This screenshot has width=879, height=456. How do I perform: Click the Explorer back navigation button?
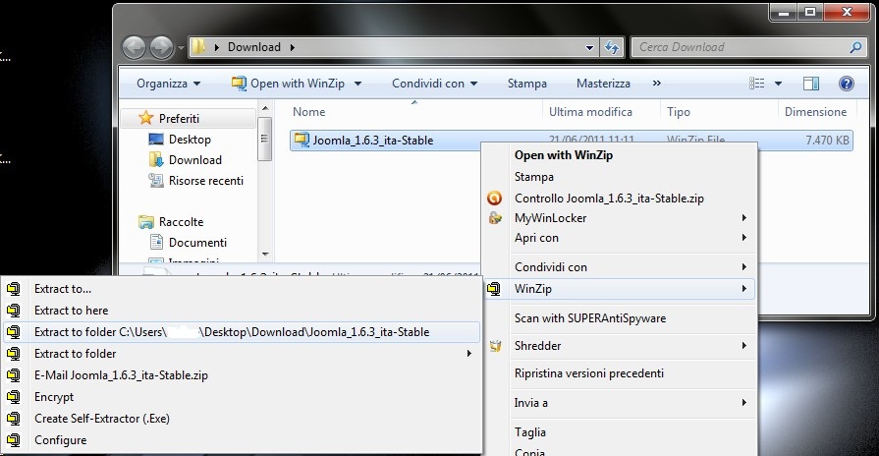[135, 48]
